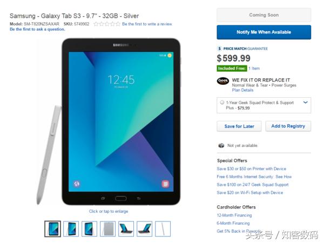Enlarge the main Galaxy Tab S3 product image
Screen dimensions: 324x243
(121, 122)
